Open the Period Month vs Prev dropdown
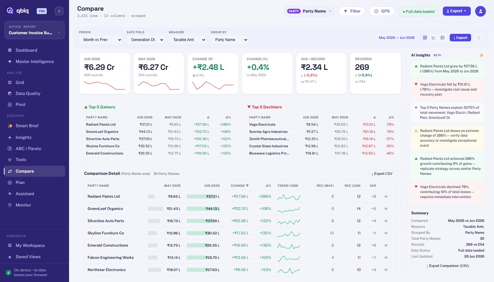The image size is (494, 282). click(x=102, y=40)
